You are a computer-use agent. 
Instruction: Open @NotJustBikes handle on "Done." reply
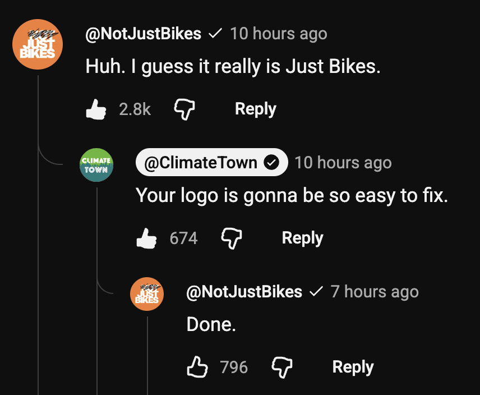[244, 292]
